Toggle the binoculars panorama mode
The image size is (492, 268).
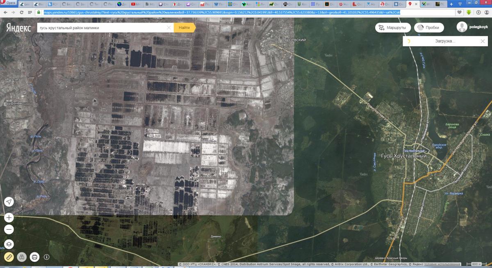point(22,257)
